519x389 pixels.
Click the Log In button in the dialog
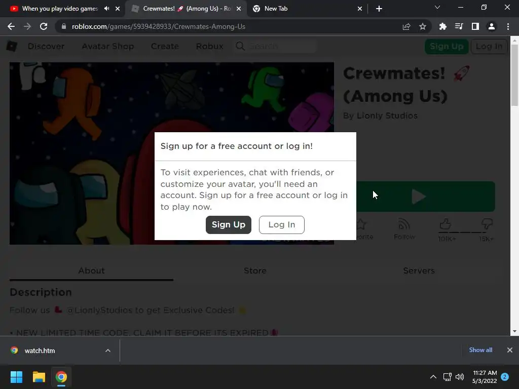tap(282, 224)
